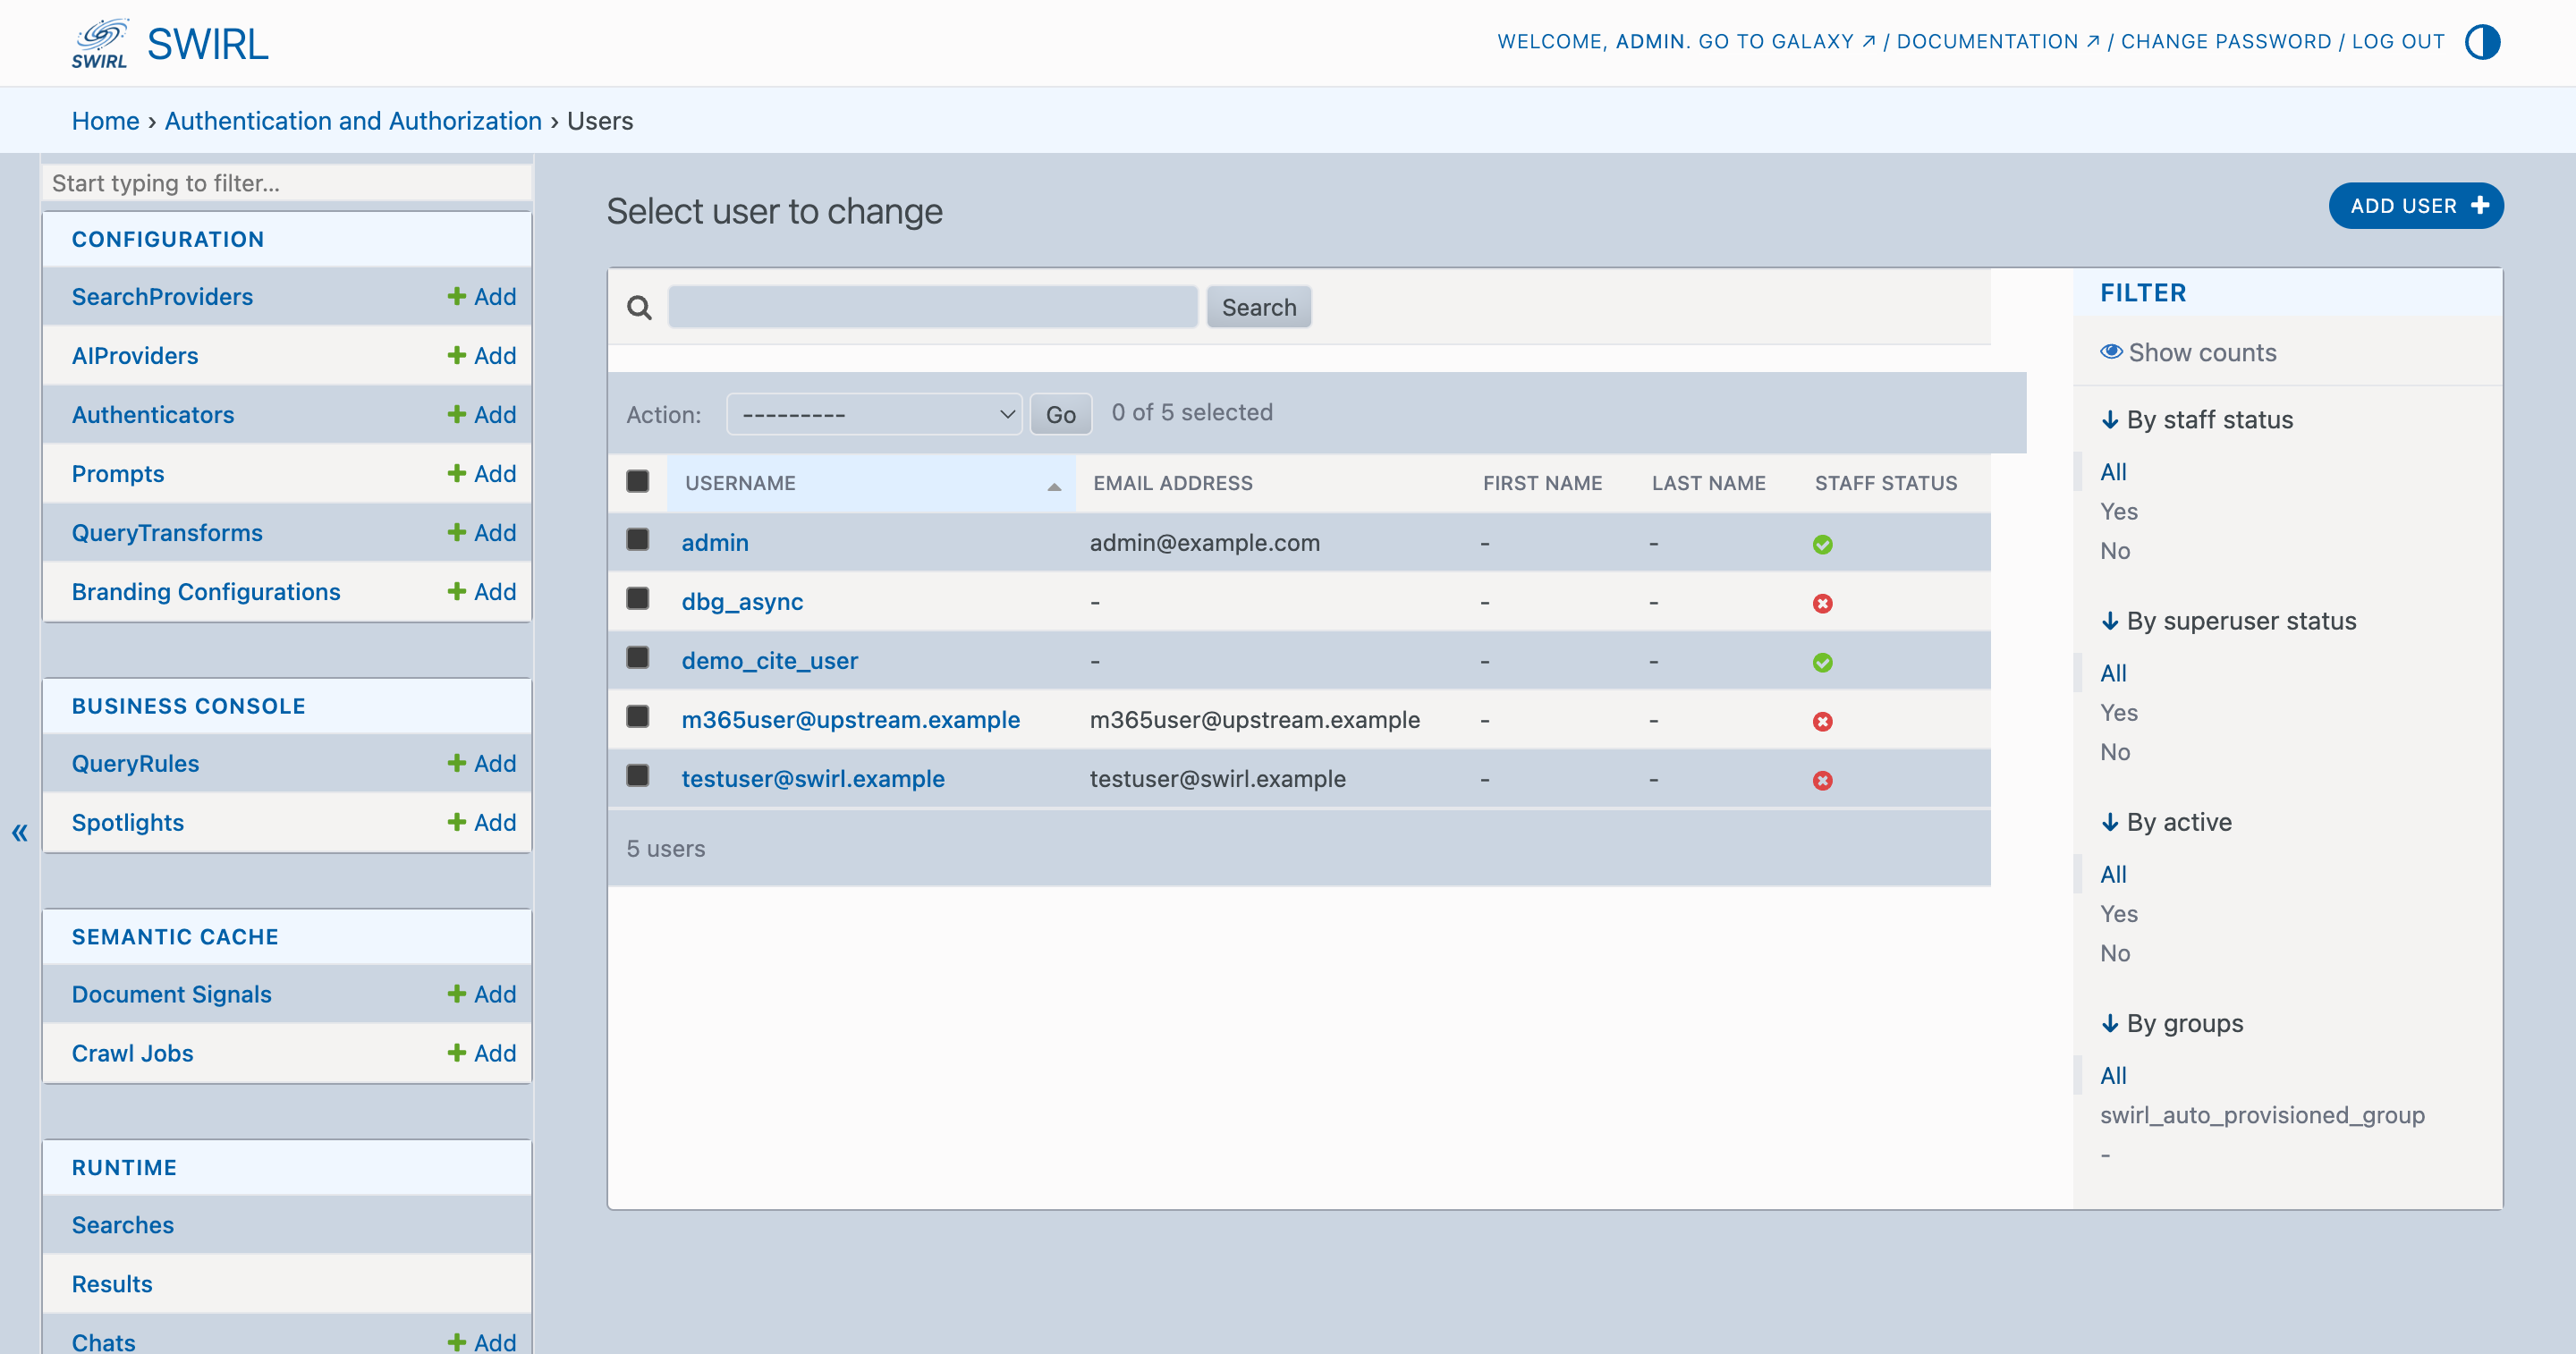
Task: Check the dbg_async user checkbox
Action: click(x=637, y=599)
